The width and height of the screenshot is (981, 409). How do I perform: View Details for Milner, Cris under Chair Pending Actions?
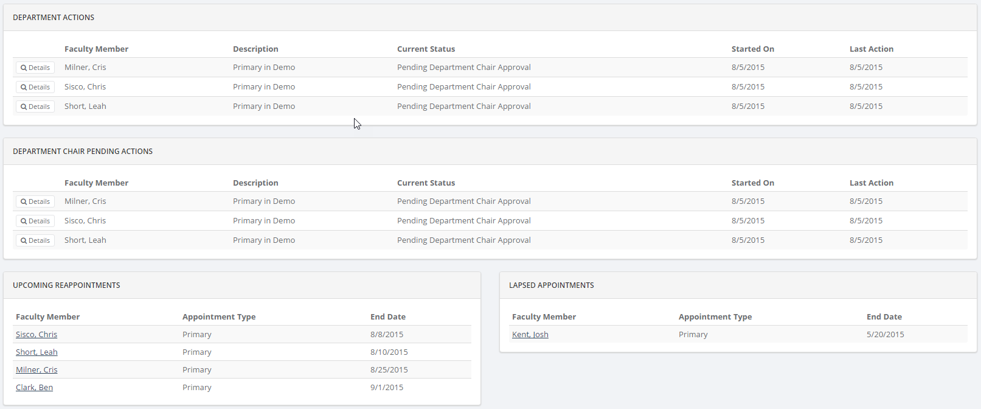[x=35, y=201]
